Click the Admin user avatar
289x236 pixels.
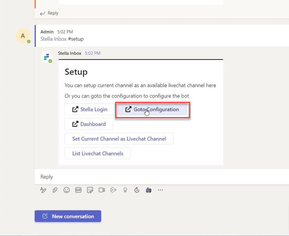(23, 36)
